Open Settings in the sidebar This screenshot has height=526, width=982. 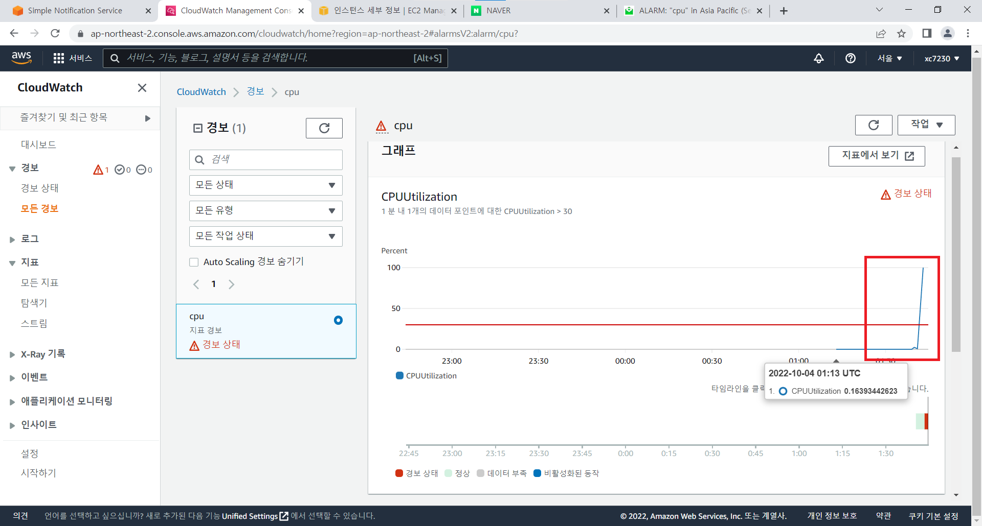tap(30, 454)
